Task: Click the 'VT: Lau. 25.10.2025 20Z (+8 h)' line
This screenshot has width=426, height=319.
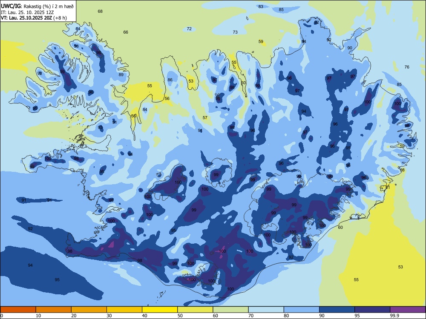Action: tap(34, 18)
